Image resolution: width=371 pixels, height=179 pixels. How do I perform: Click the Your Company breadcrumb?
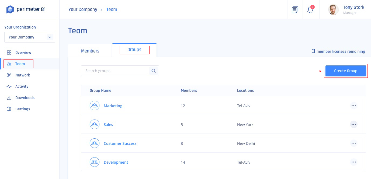[83, 9]
